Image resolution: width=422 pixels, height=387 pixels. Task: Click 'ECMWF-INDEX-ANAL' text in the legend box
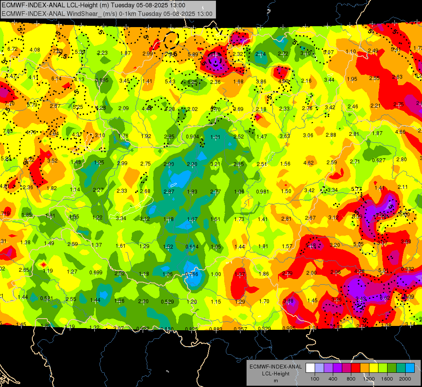pos(275,367)
